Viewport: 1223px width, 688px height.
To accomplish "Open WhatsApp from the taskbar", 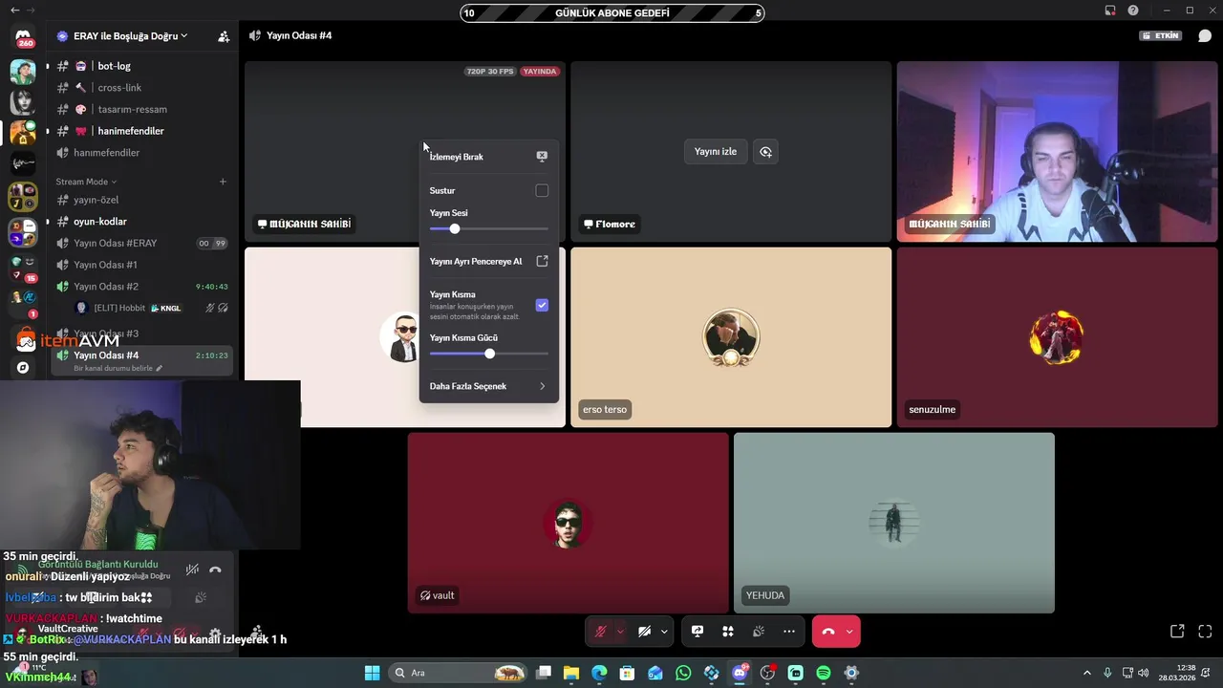I will click(683, 673).
